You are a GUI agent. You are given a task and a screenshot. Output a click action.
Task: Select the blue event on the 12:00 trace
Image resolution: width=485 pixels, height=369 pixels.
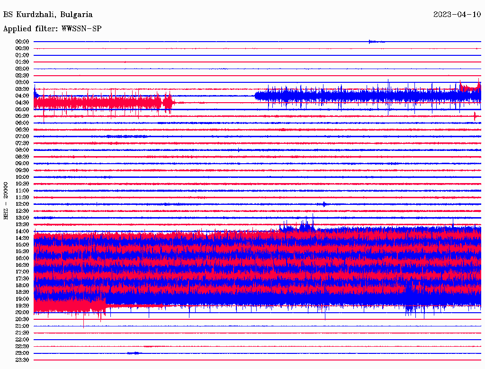point(324,204)
